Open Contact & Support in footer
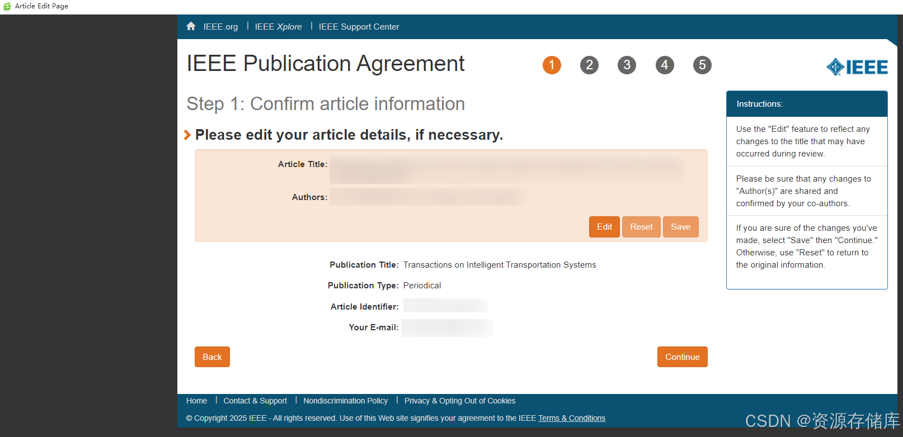 coord(255,401)
